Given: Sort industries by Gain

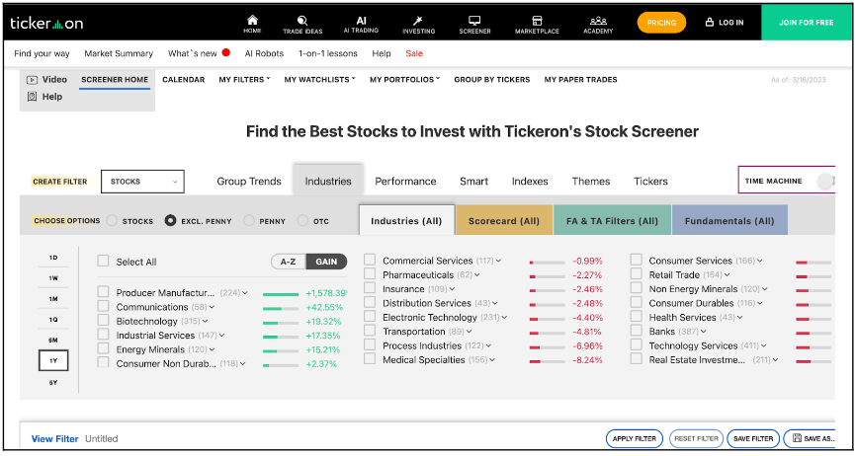Looking at the screenshot, I should [326, 262].
